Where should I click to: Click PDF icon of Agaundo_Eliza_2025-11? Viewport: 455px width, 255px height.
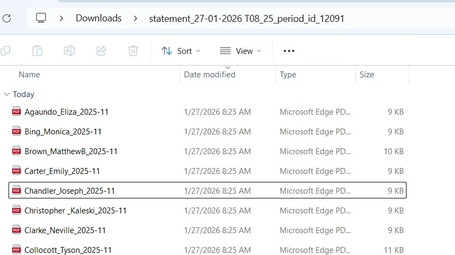pos(16,112)
